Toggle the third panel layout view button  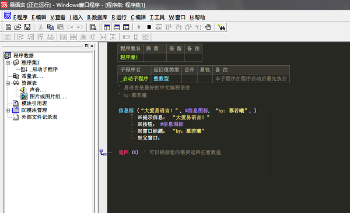pyautogui.click(x=126, y=27)
